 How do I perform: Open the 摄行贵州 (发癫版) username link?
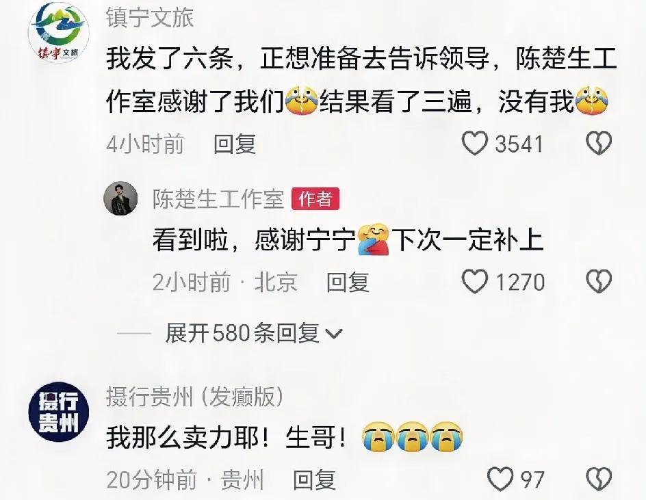[x=195, y=397]
